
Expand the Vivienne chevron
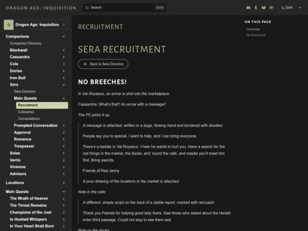[64, 167]
